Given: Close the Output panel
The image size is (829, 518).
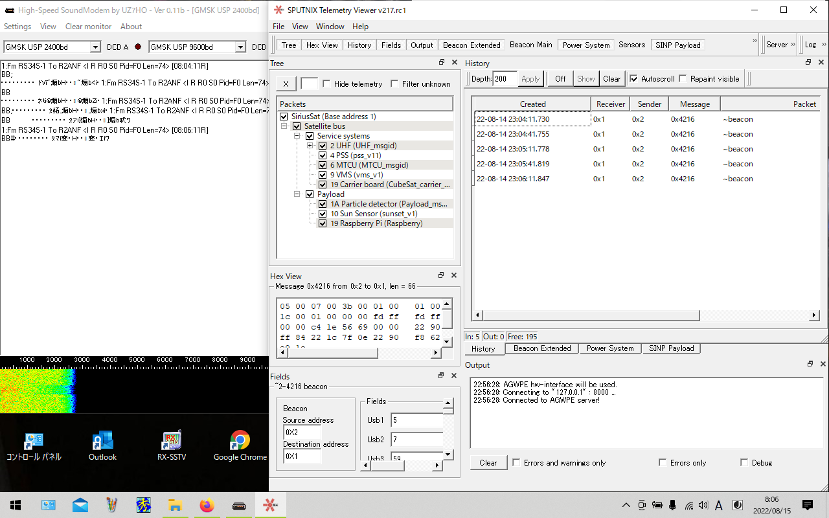Looking at the screenshot, I should (823, 365).
